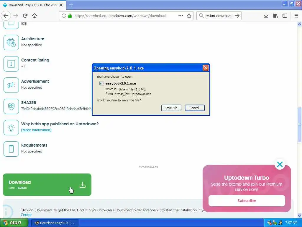Open the (More information) link
This screenshot has height=227, width=302.
tap(36, 130)
